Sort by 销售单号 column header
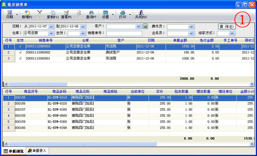The image size is (257, 156). 45,40
